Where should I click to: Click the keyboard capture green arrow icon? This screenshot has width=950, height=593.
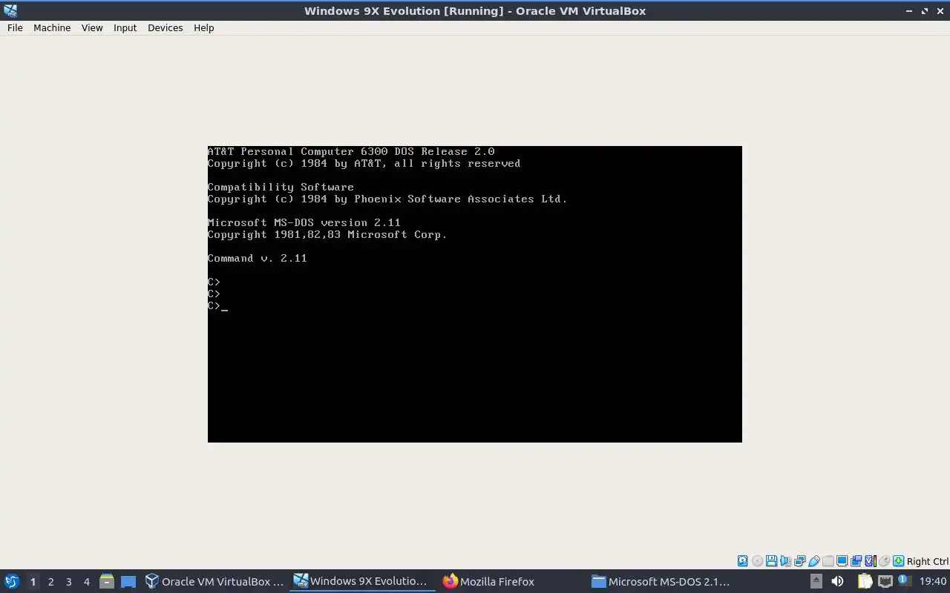pyautogui.click(x=898, y=561)
